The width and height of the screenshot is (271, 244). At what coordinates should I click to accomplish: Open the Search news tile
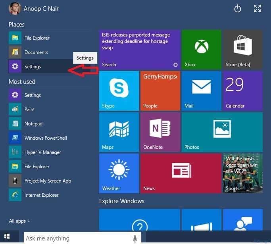tap(140, 50)
